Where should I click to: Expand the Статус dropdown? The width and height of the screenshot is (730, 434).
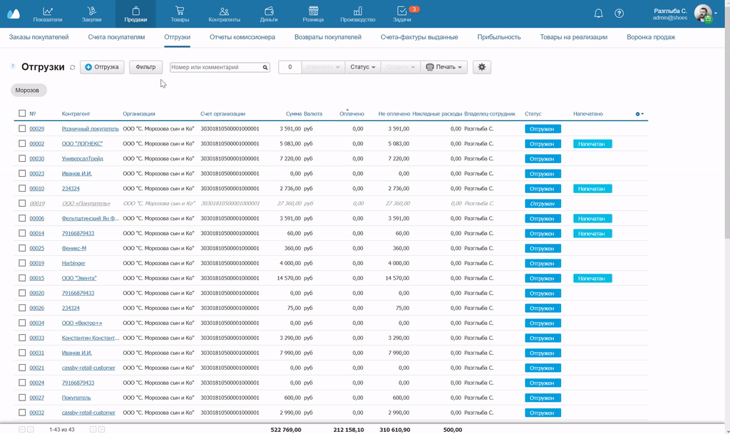[363, 67]
